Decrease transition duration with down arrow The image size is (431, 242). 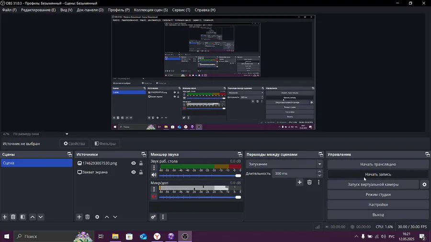pos(319,176)
